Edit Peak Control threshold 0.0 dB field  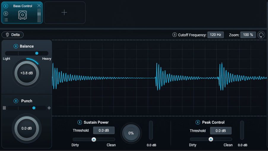[x=221, y=130]
